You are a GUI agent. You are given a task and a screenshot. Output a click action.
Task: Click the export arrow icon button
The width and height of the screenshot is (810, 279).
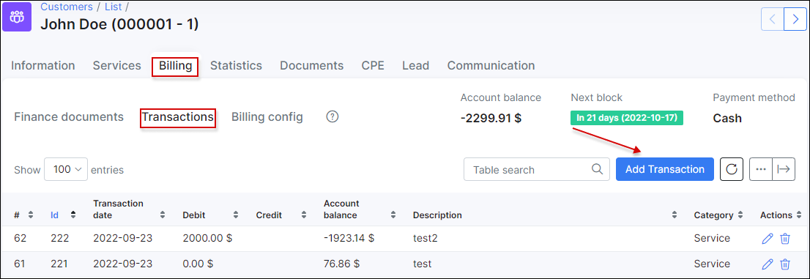click(784, 169)
